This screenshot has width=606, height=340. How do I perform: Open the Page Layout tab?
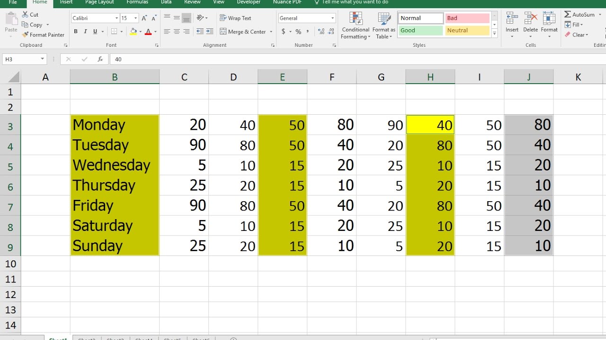tap(99, 2)
